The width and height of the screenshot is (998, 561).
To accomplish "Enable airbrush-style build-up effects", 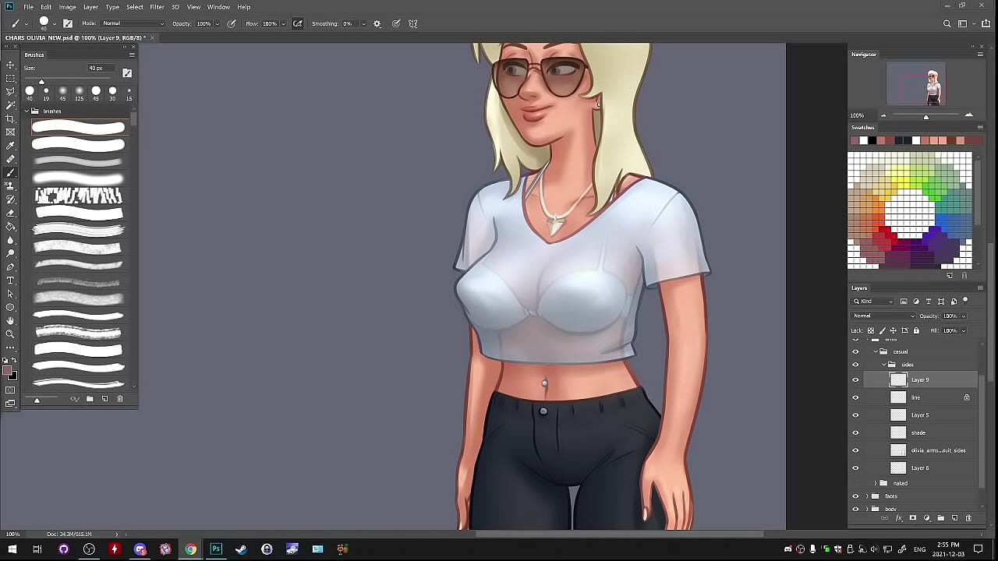I will coord(297,23).
